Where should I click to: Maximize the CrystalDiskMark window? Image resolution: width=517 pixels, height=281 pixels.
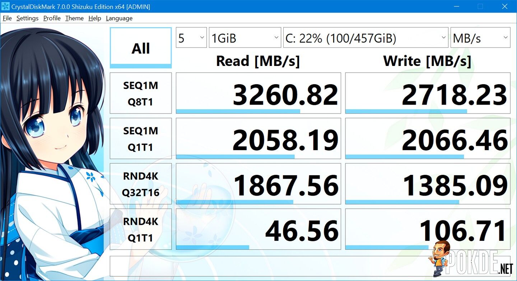[x=480, y=6]
